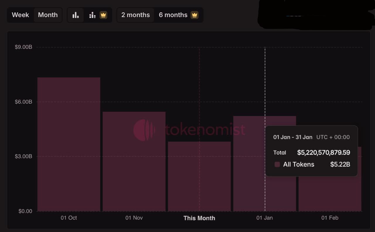Image resolution: width=375 pixels, height=232 pixels.
Task: Switch to the Week view
Action: tap(21, 15)
